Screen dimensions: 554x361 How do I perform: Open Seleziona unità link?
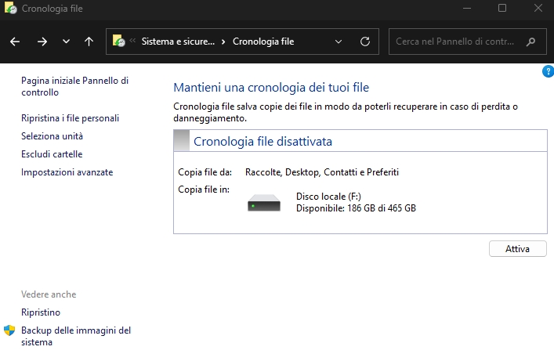coord(52,136)
